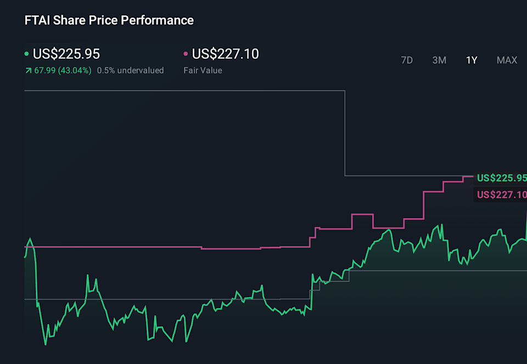
Task: Click the pink Fair Value legend dot
Action: click(x=186, y=53)
